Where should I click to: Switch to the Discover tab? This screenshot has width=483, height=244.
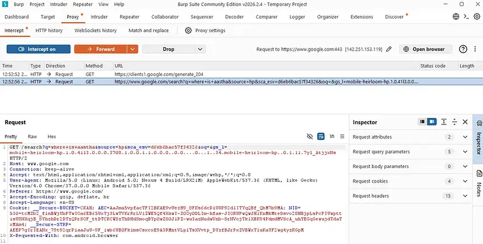tap(394, 17)
